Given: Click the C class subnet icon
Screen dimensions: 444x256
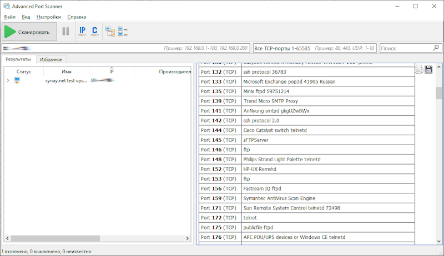Looking at the screenshot, I should (x=94, y=32).
